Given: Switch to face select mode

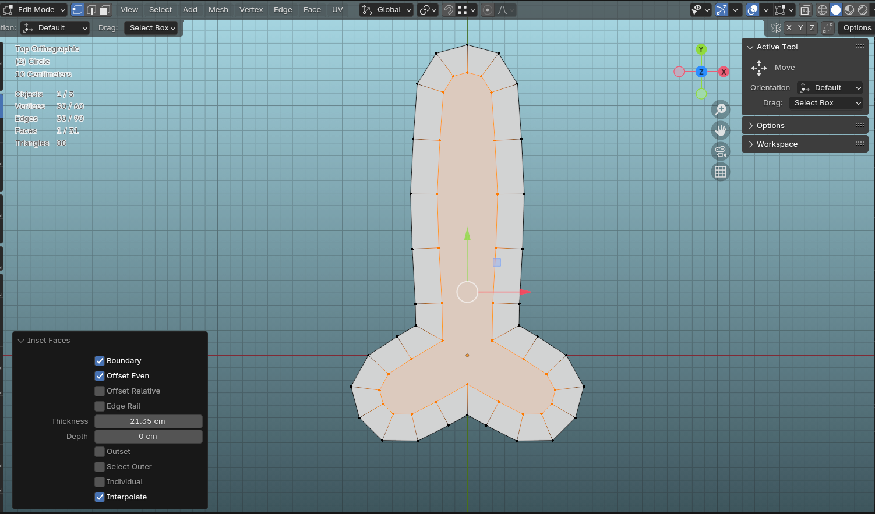Looking at the screenshot, I should click(105, 10).
